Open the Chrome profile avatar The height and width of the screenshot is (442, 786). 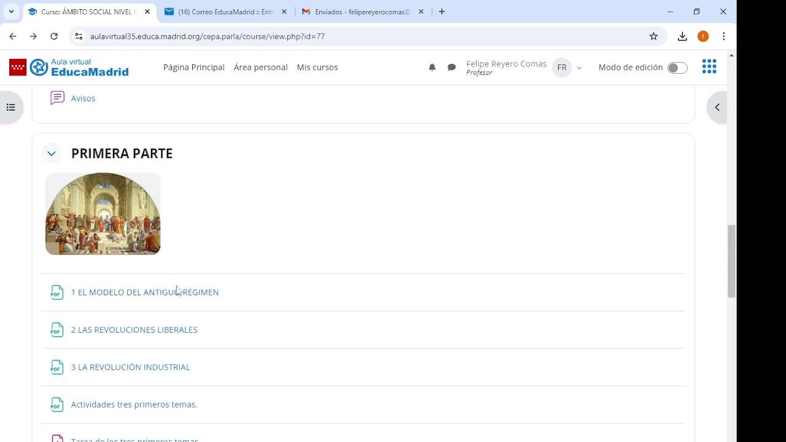(x=703, y=36)
